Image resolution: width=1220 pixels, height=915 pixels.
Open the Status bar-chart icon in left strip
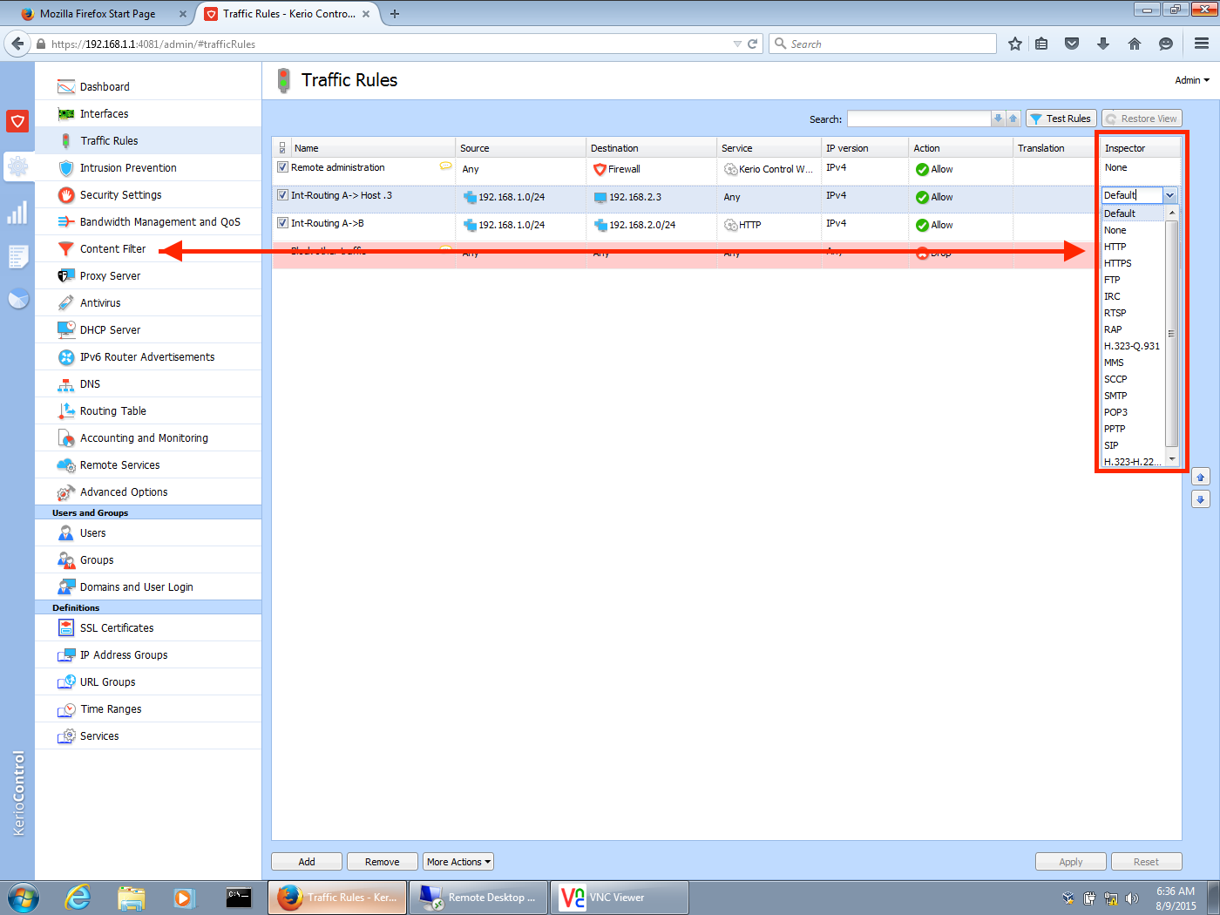point(17,213)
